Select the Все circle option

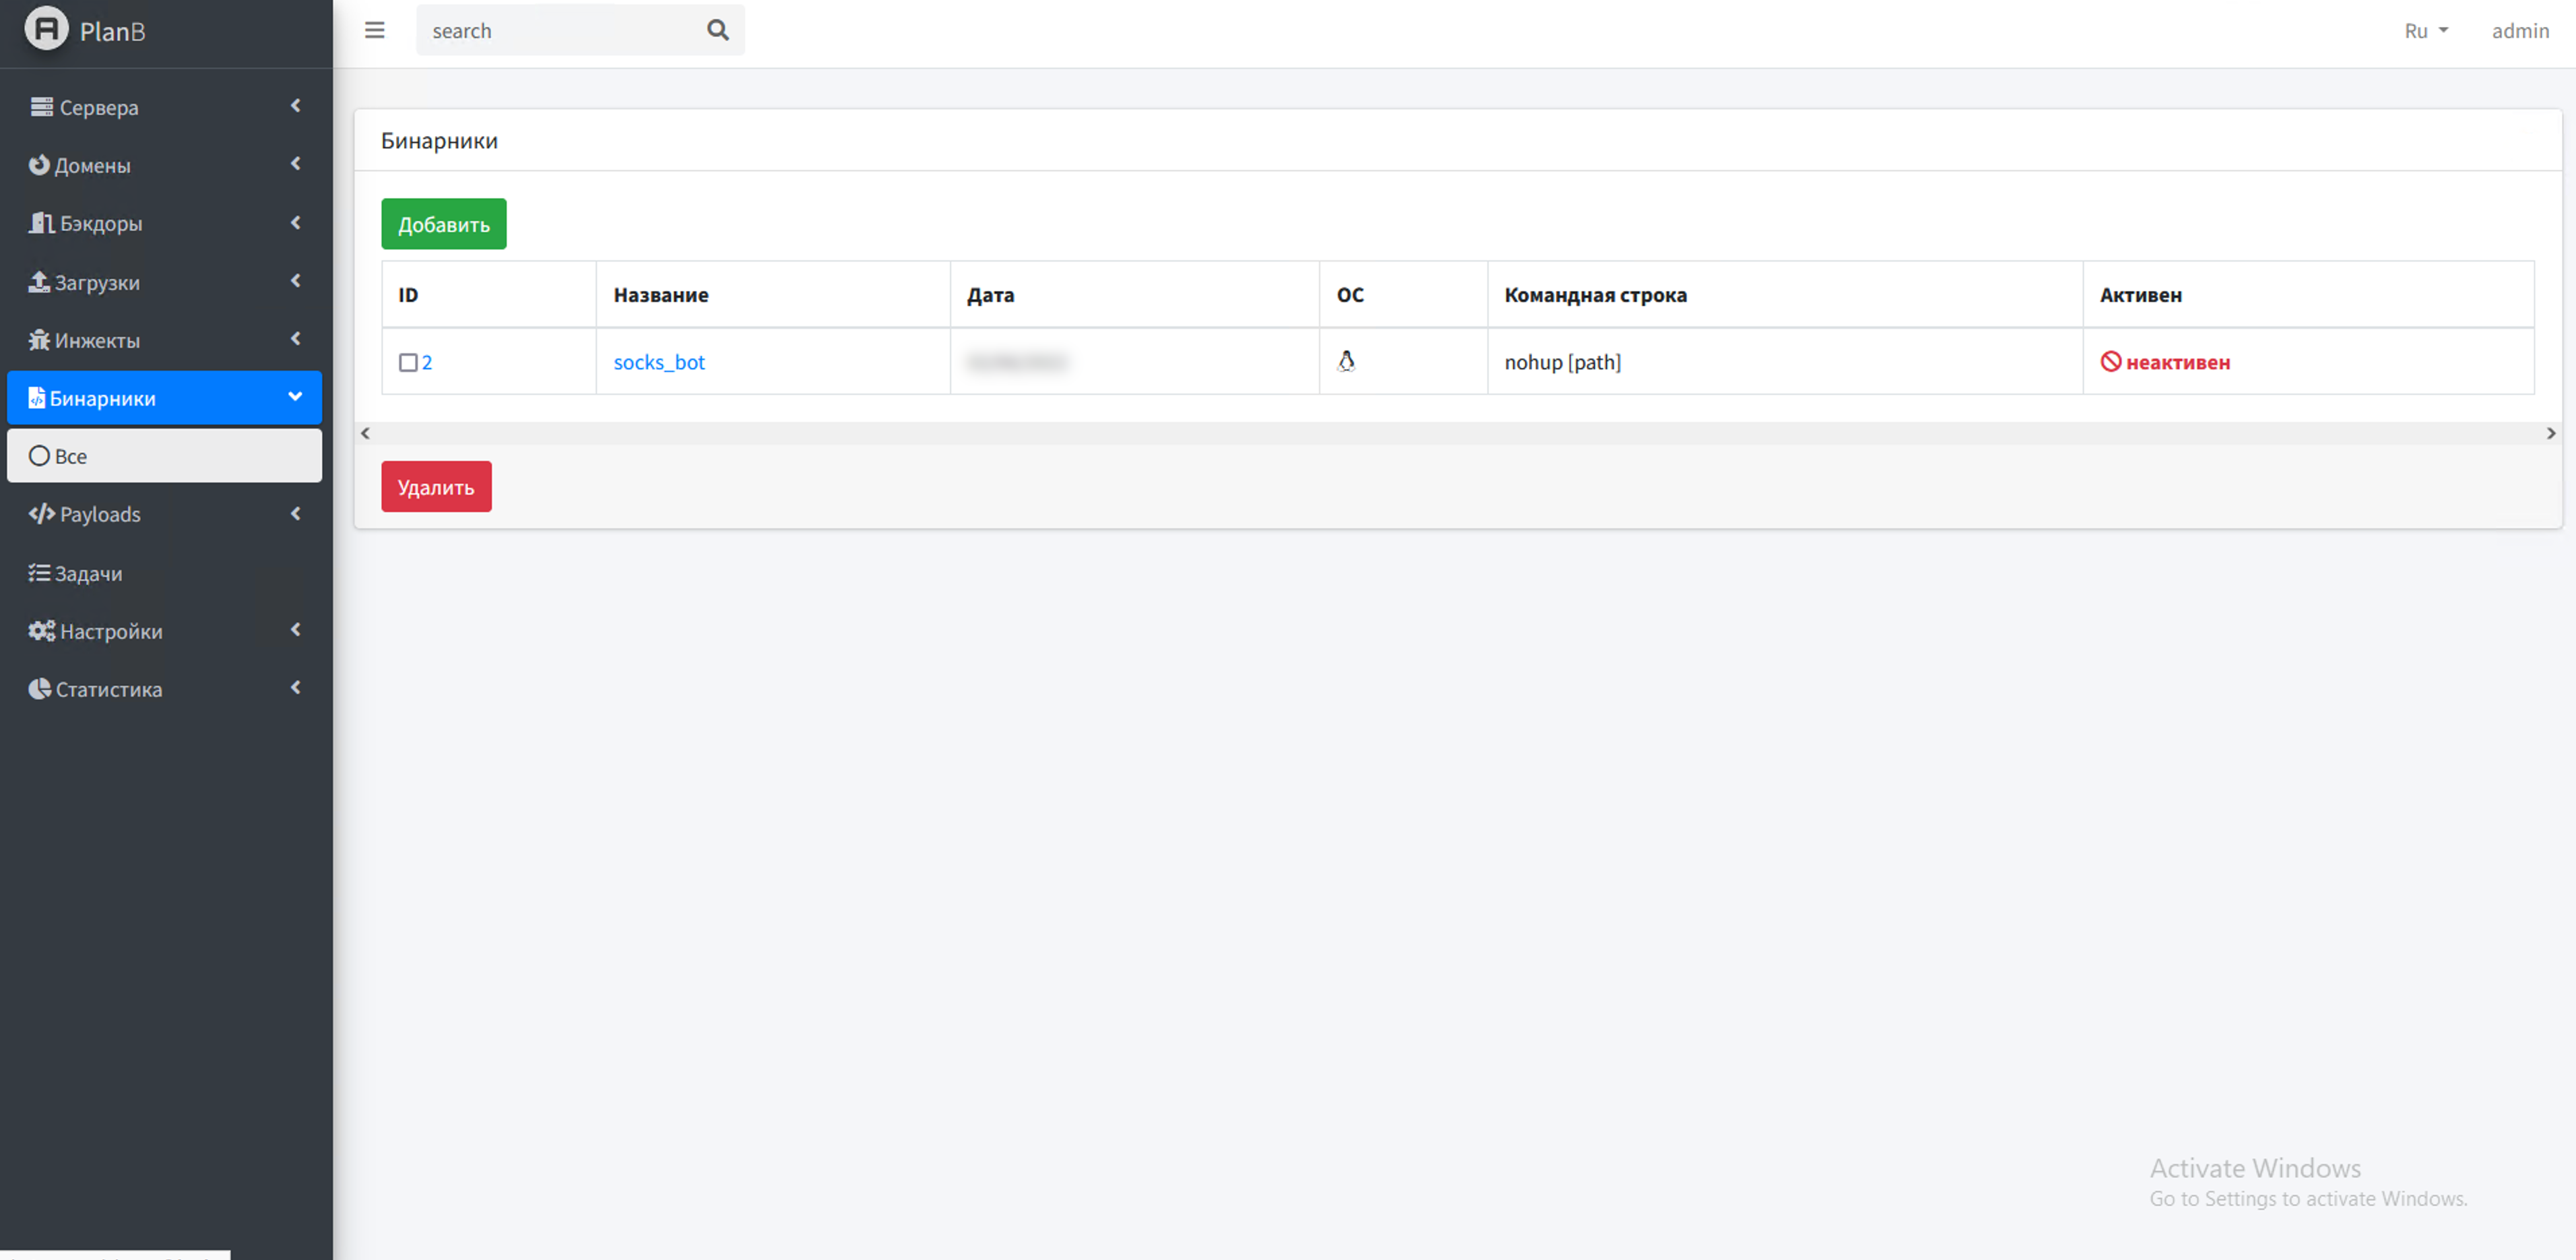coord(39,456)
